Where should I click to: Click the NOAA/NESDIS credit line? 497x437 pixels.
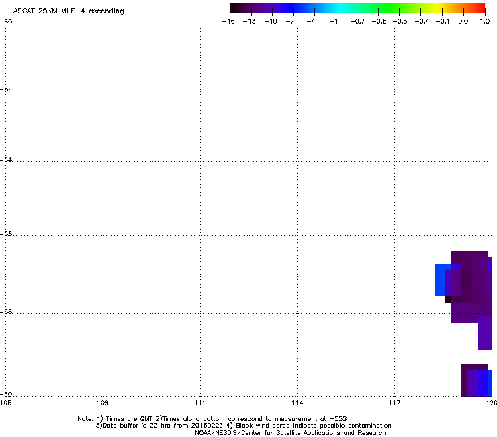pos(290,433)
